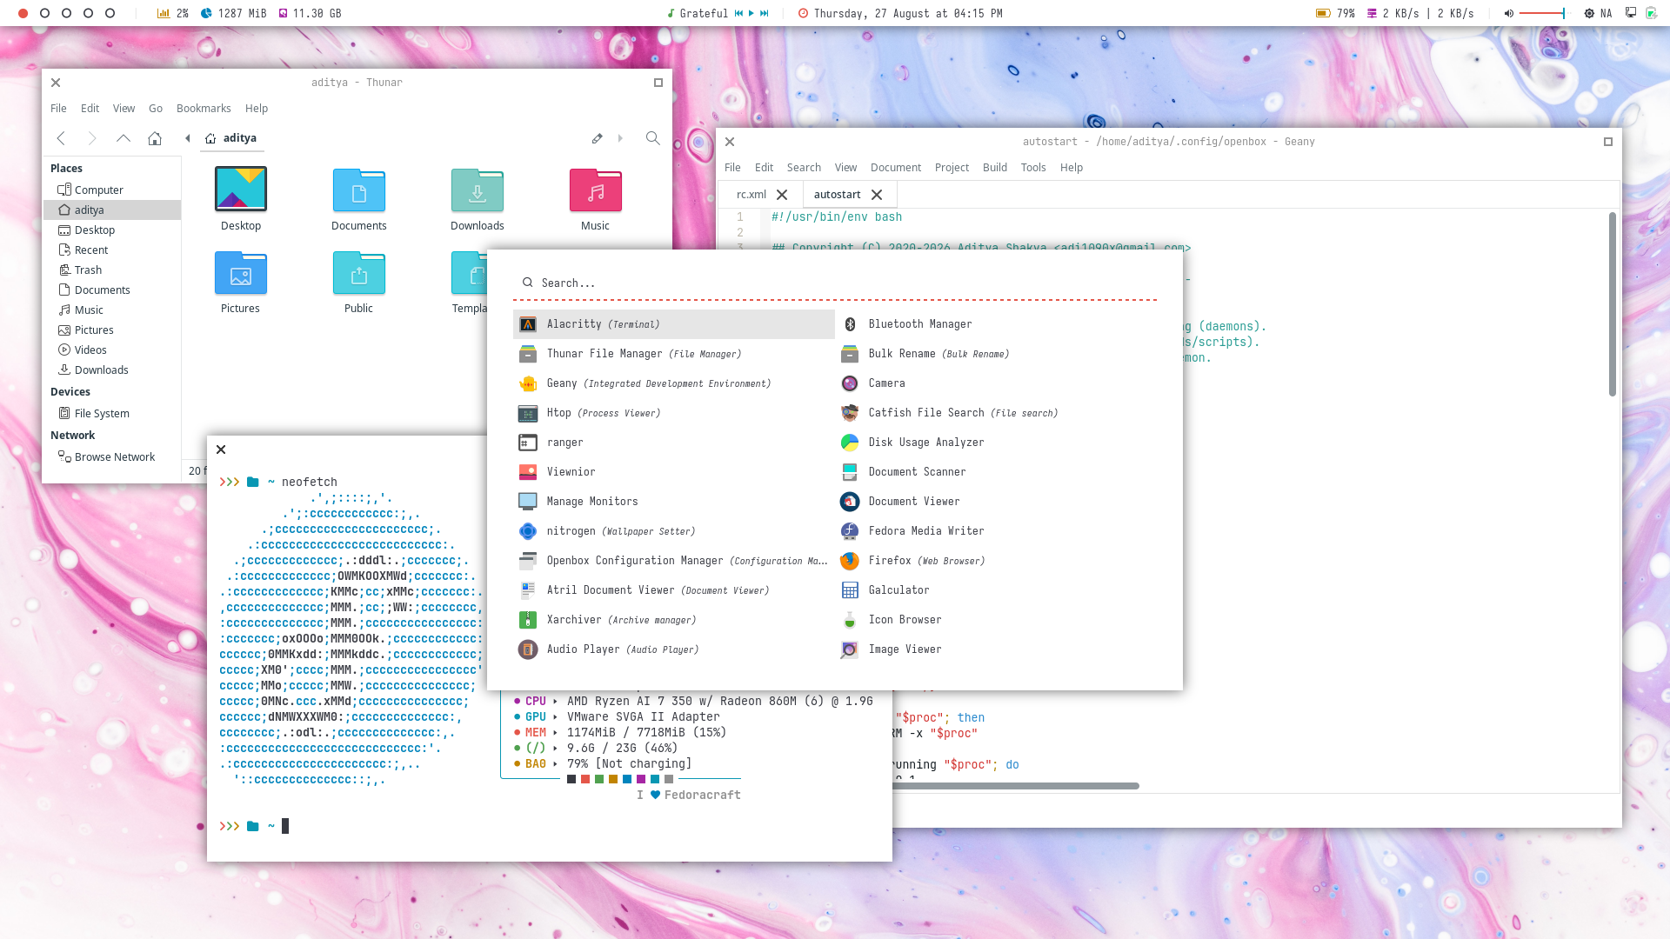Open Thunar's Bookmarks menu
1670x939 pixels.
[x=204, y=109]
